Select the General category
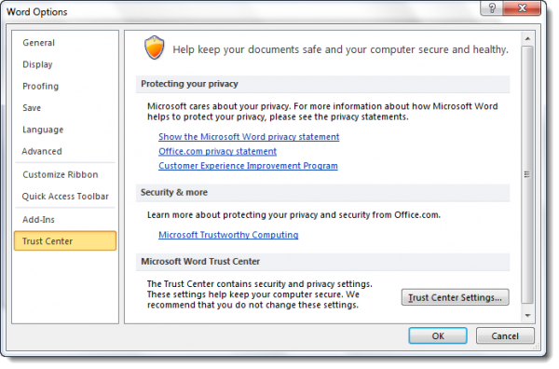Screen dimensions: 559x369 coord(38,43)
